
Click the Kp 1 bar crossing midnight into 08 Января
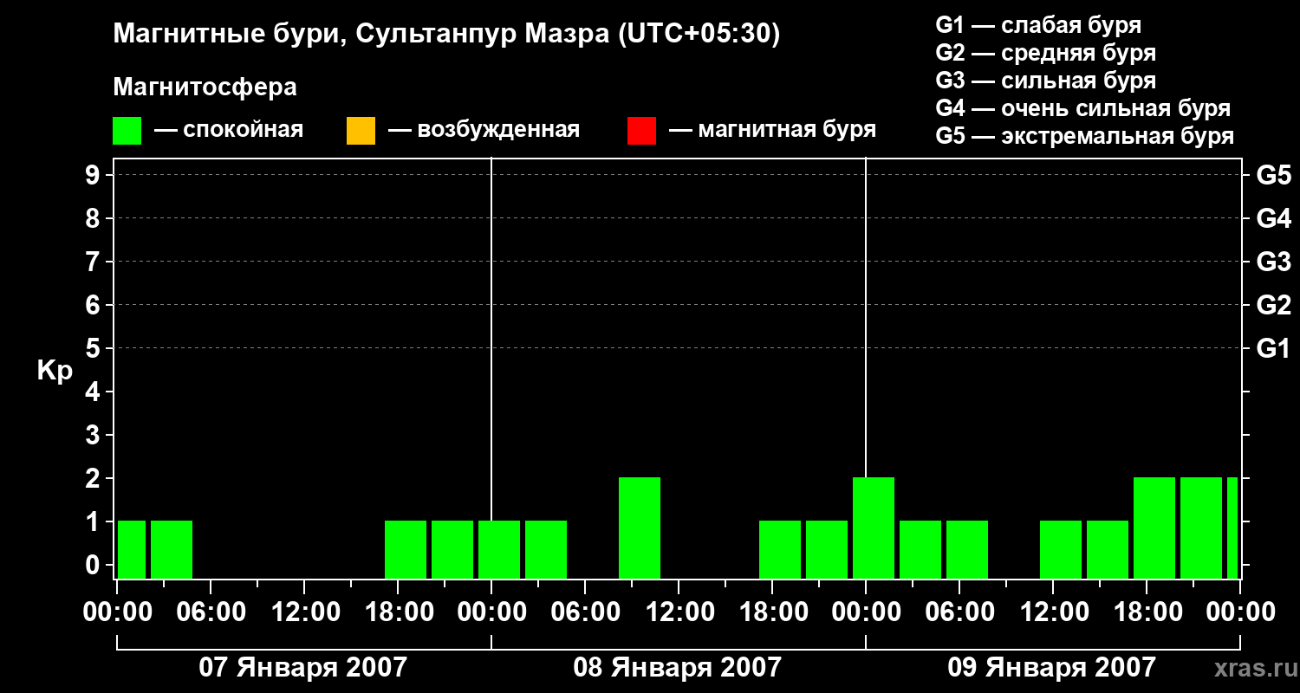[499, 549]
